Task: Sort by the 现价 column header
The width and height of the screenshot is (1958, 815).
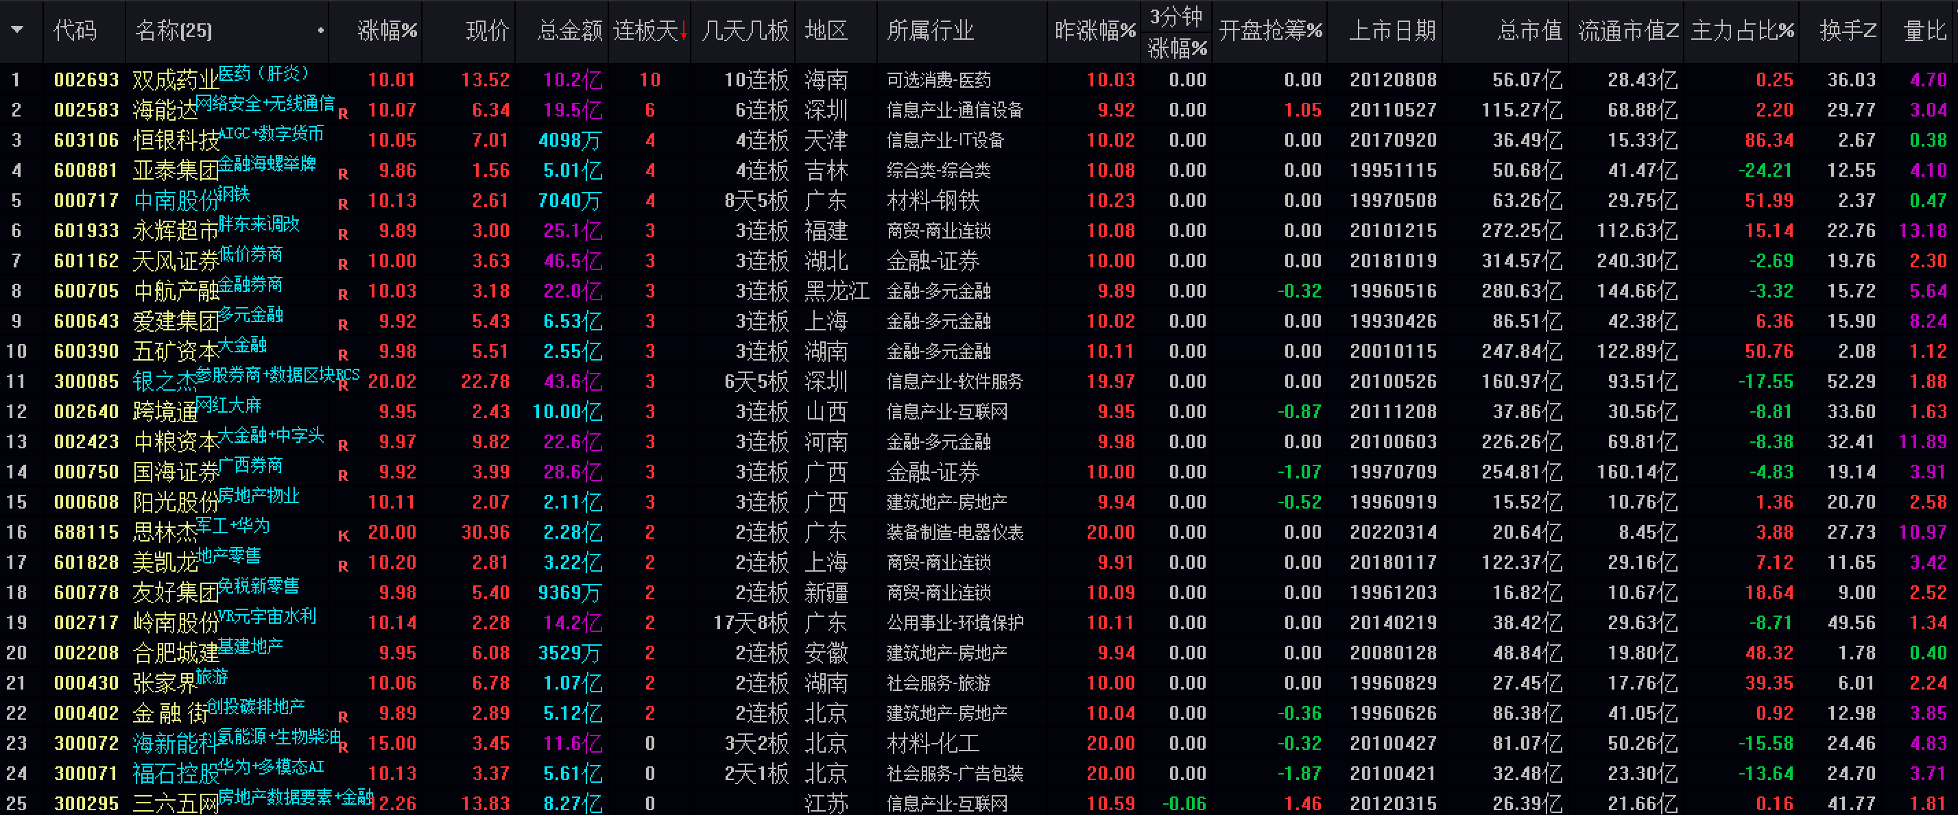Action: (487, 31)
